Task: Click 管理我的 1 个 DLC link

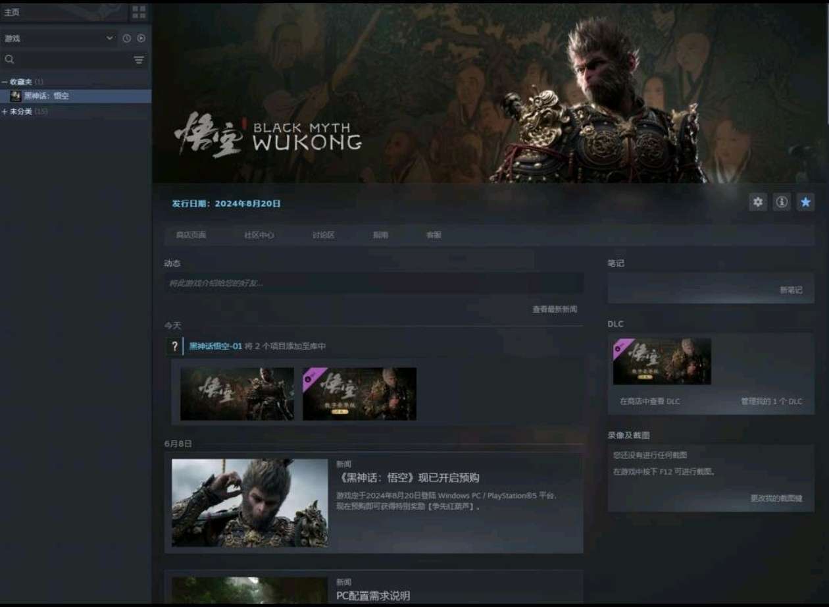Action: [x=771, y=402]
